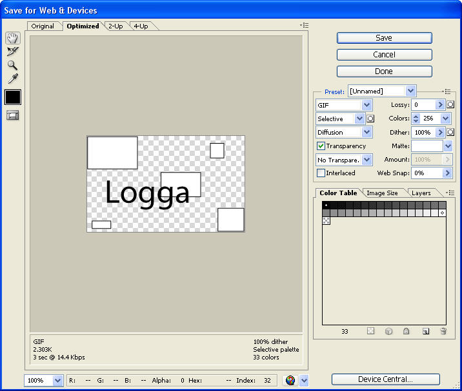Open the Lossy value slider arrow

[x=440, y=104]
